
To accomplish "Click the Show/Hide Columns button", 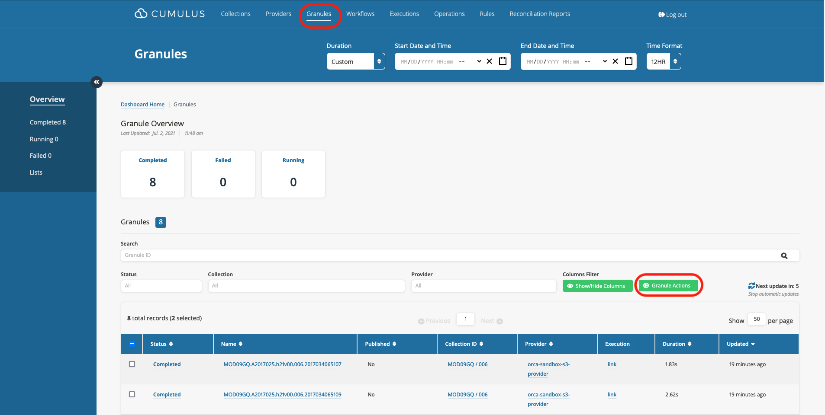I will [x=597, y=286].
